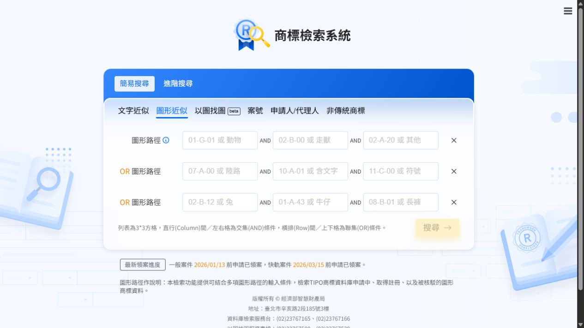Clear the row starting with 02-B-12

tap(454, 202)
